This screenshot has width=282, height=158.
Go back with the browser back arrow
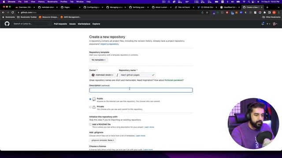(3, 13)
